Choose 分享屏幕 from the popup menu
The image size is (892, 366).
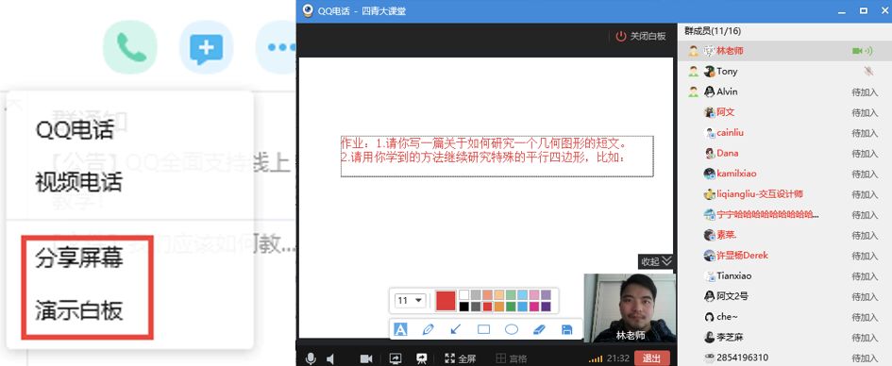point(79,258)
